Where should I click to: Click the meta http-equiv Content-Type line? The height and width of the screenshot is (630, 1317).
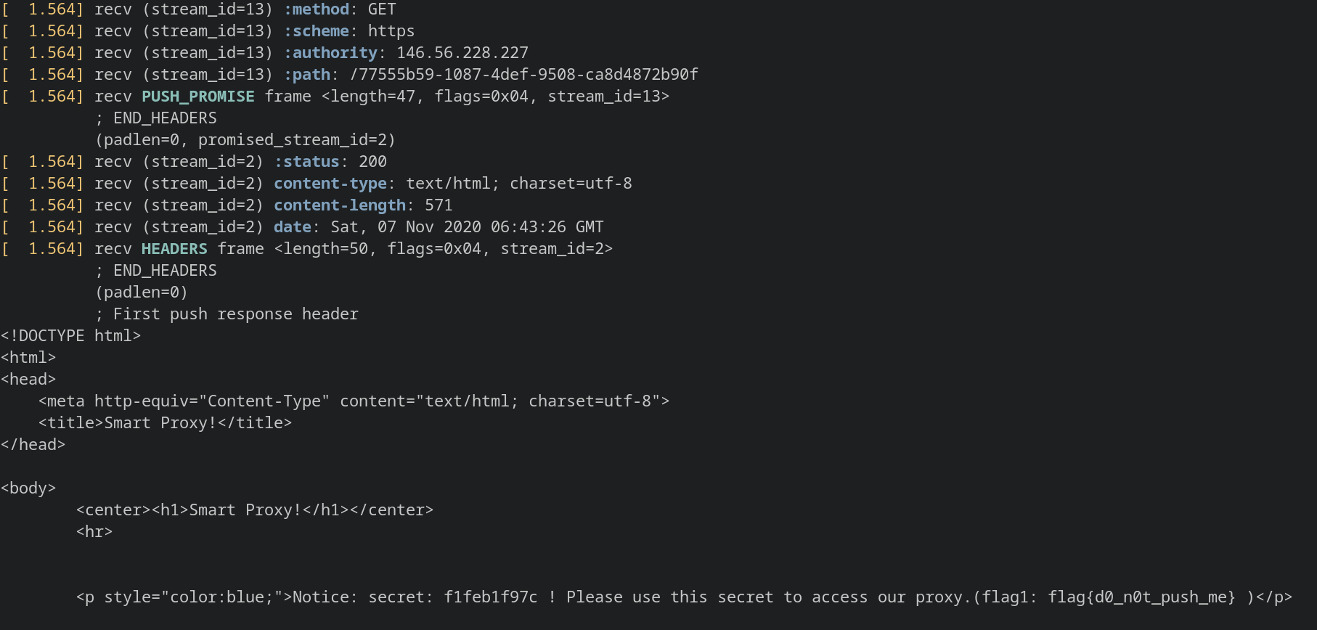click(354, 401)
